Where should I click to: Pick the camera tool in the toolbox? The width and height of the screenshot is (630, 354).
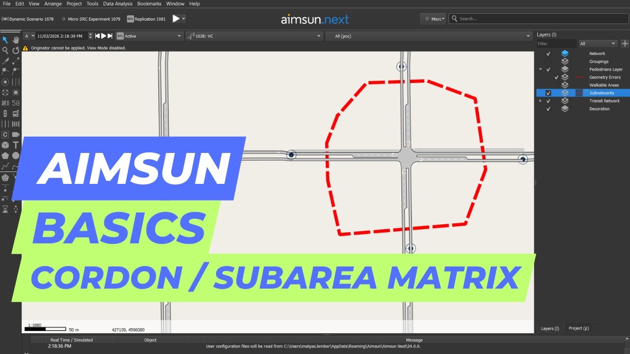coord(16,134)
